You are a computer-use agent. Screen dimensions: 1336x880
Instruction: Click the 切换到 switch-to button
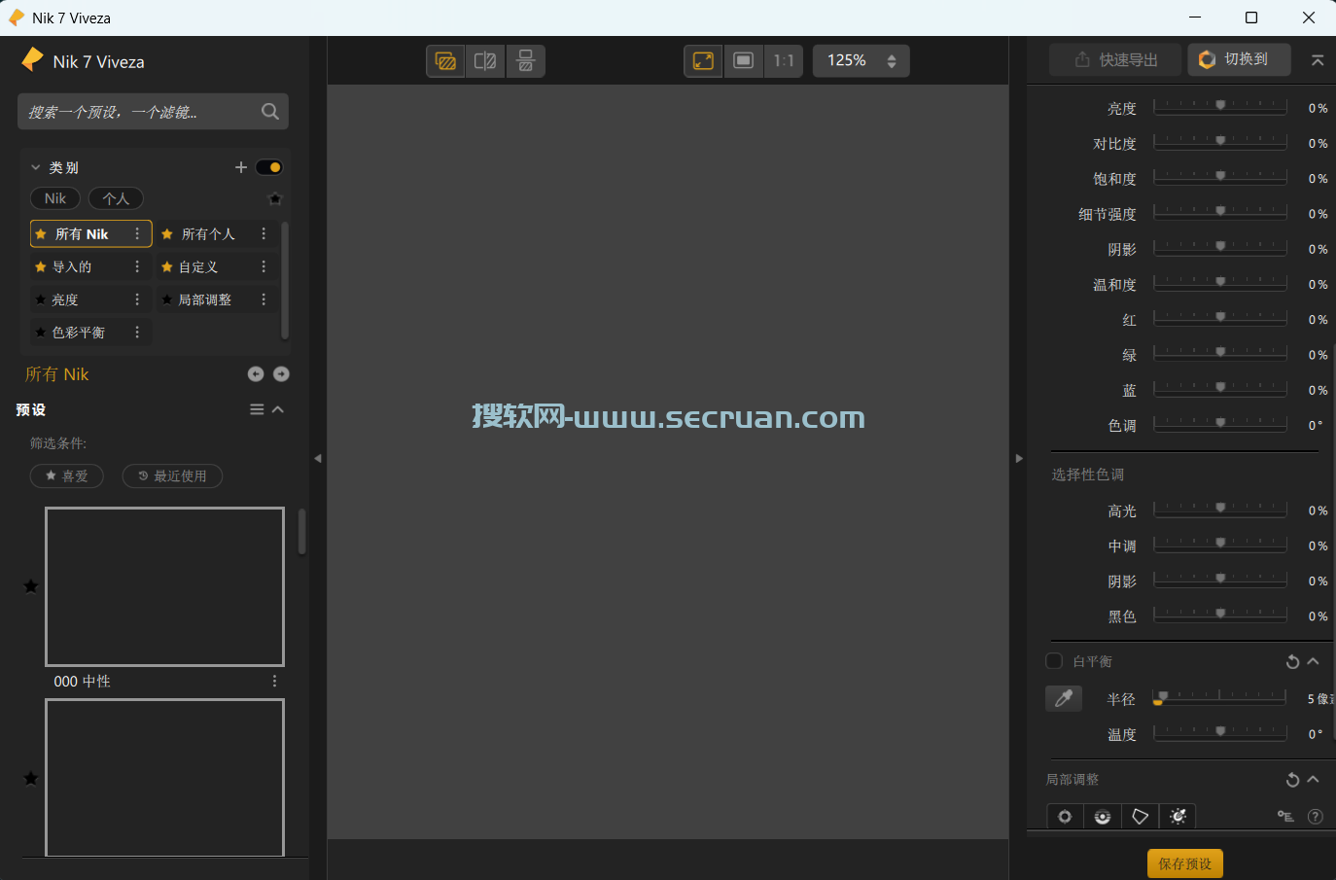pyautogui.click(x=1240, y=60)
